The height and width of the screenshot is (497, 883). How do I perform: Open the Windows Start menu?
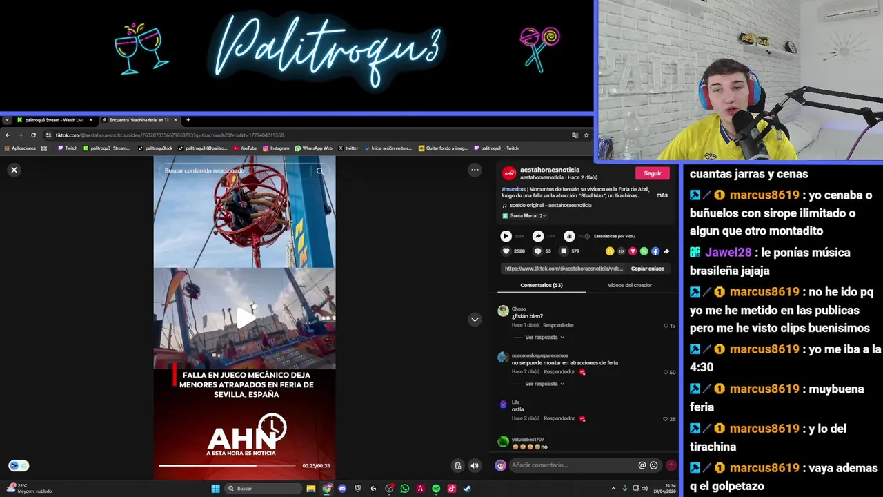[215, 489]
